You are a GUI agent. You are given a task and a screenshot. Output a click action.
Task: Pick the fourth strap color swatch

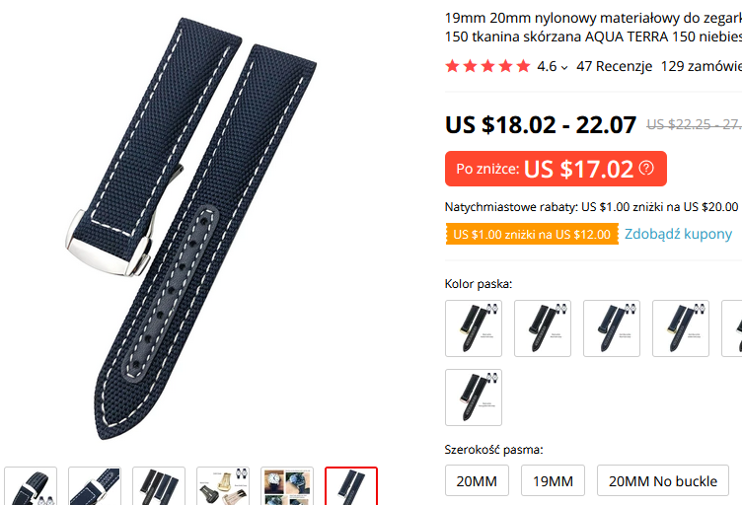681,328
